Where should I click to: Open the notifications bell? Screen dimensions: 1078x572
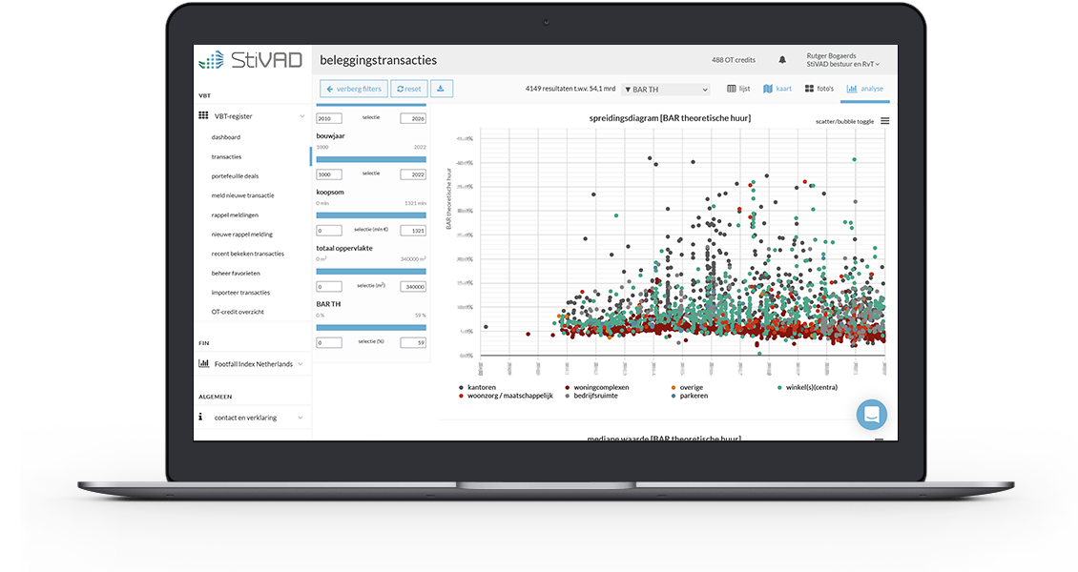pos(781,60)
